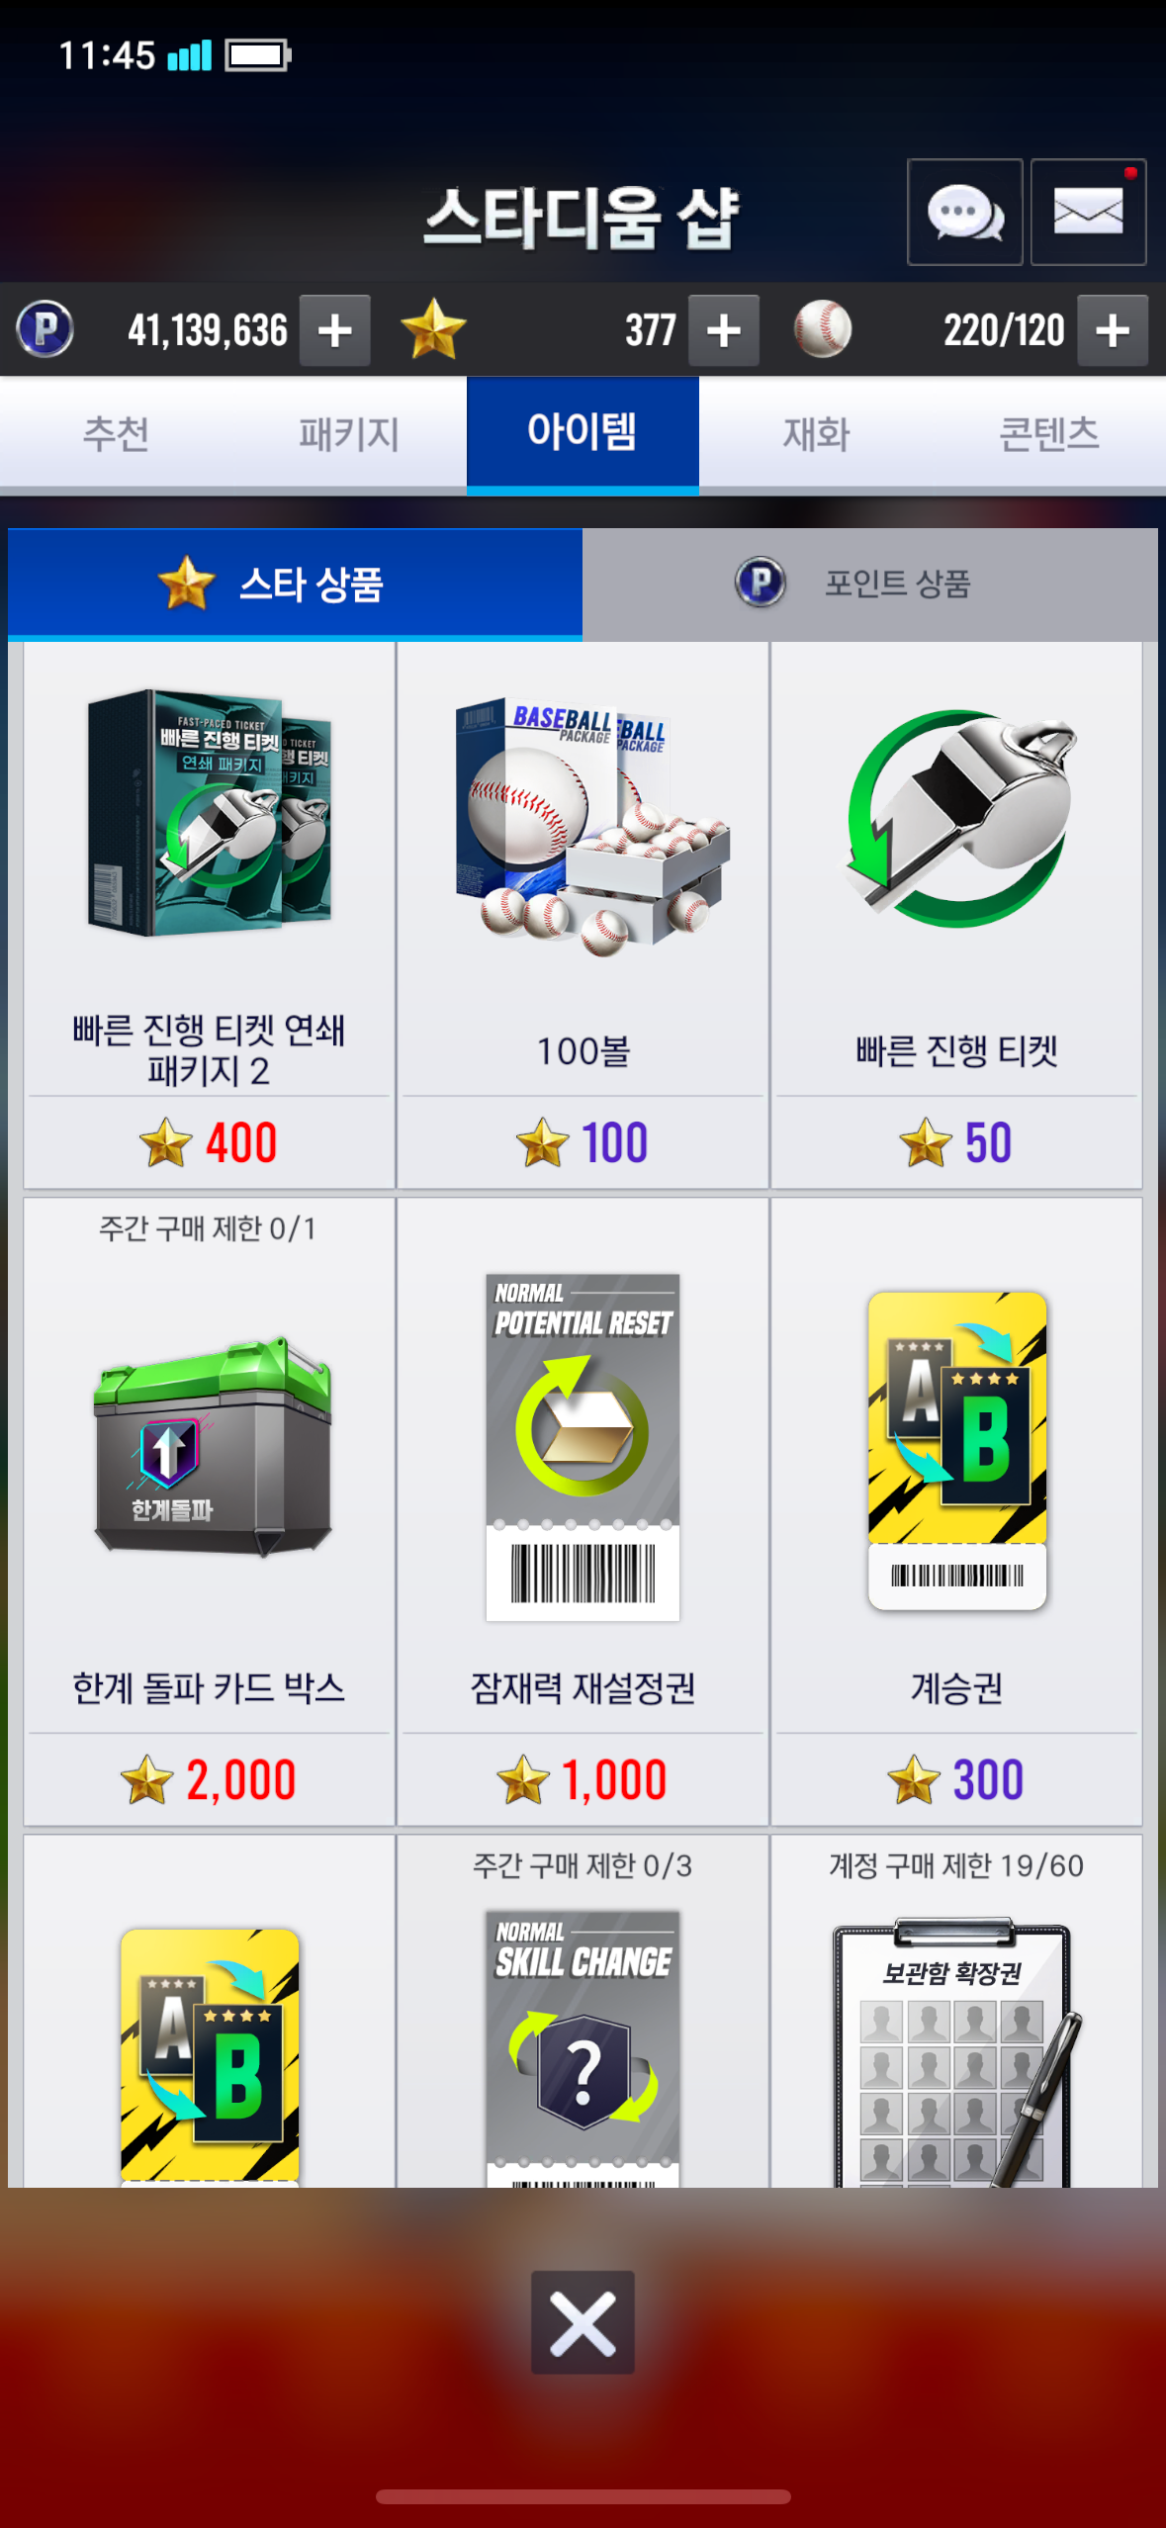Select the 스타 상품 sub-tab

pyautogui.click(x=295, y=584)
